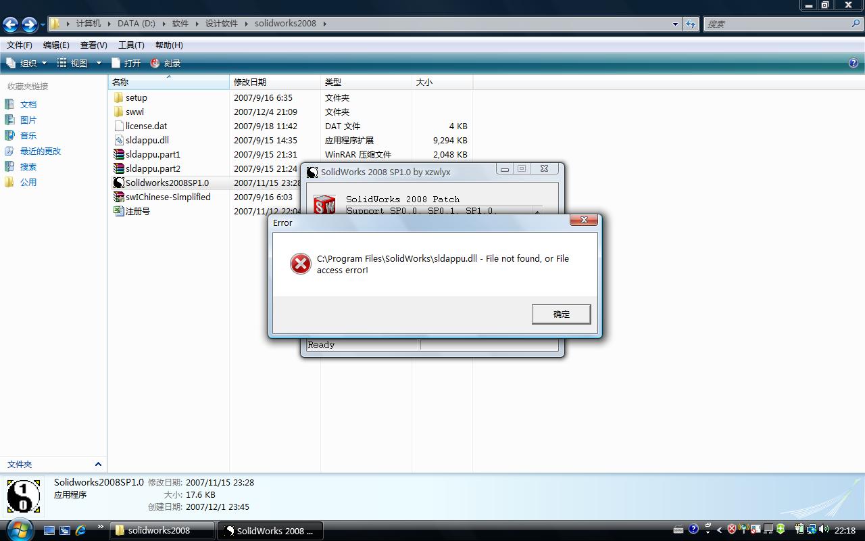
Task: Show hidden tray icons arrow
Action: click(719, 530)
